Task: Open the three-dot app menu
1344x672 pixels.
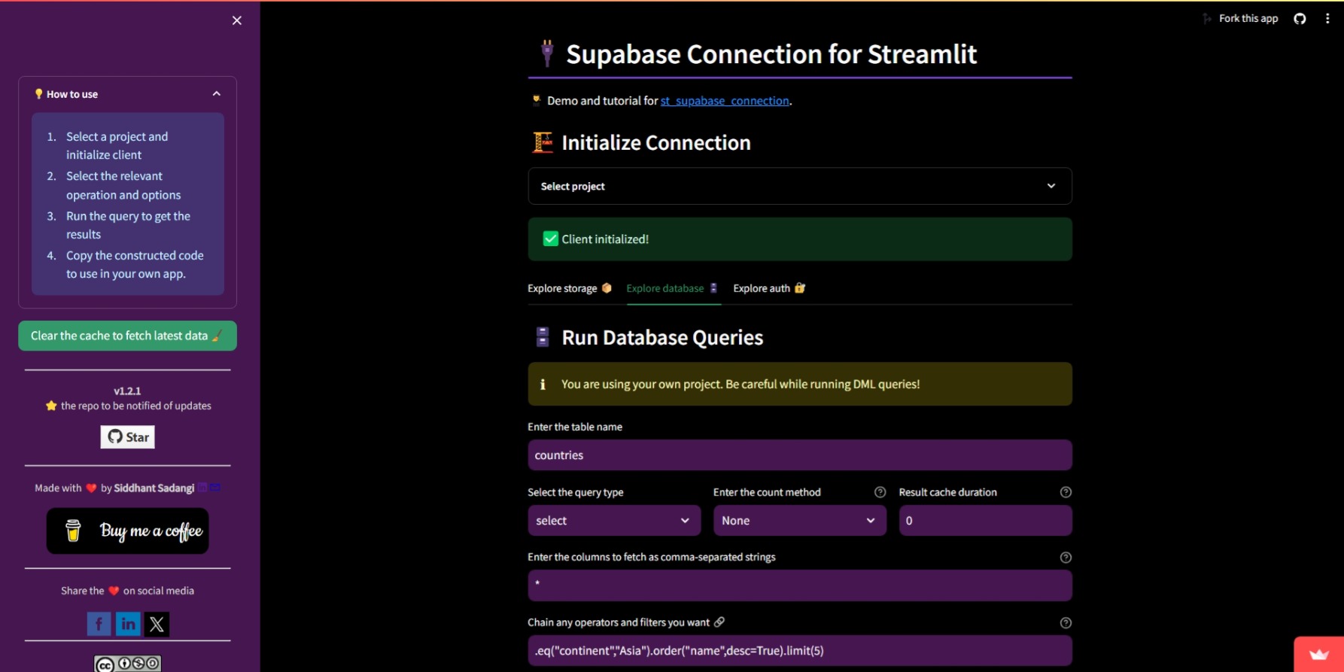Action: tap(1327, 19)
